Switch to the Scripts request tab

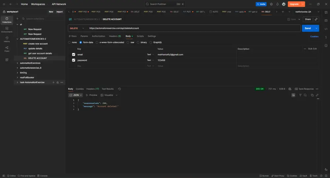140,36
